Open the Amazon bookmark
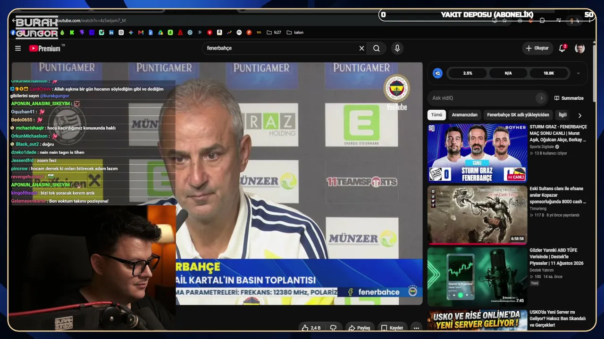604x339 pixels. [219, 32]
